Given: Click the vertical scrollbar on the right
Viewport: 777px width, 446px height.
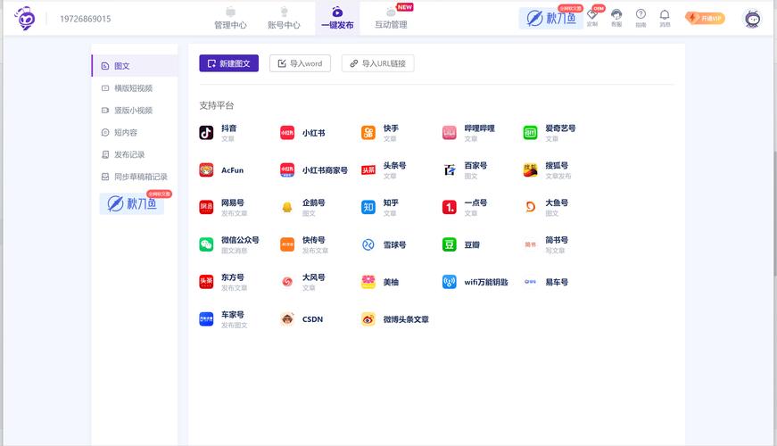Looking at the screenshot, I should click(x=774, y=213).
